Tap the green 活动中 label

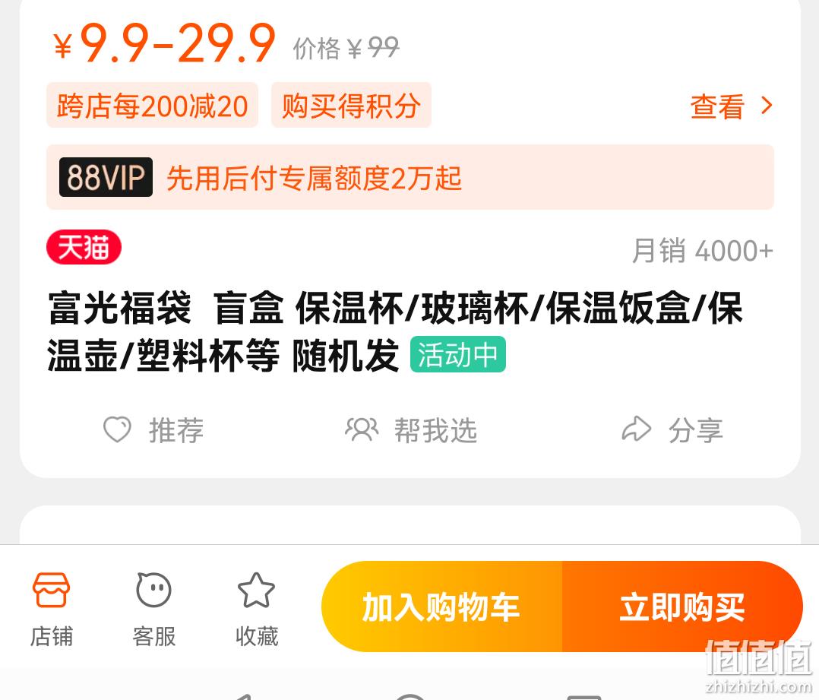coord(457,354)
